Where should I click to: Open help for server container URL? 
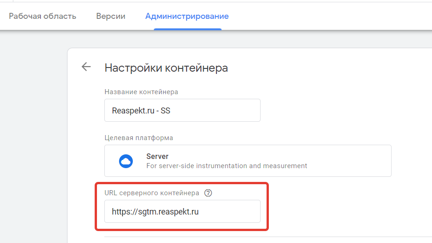tap(208, 193)
